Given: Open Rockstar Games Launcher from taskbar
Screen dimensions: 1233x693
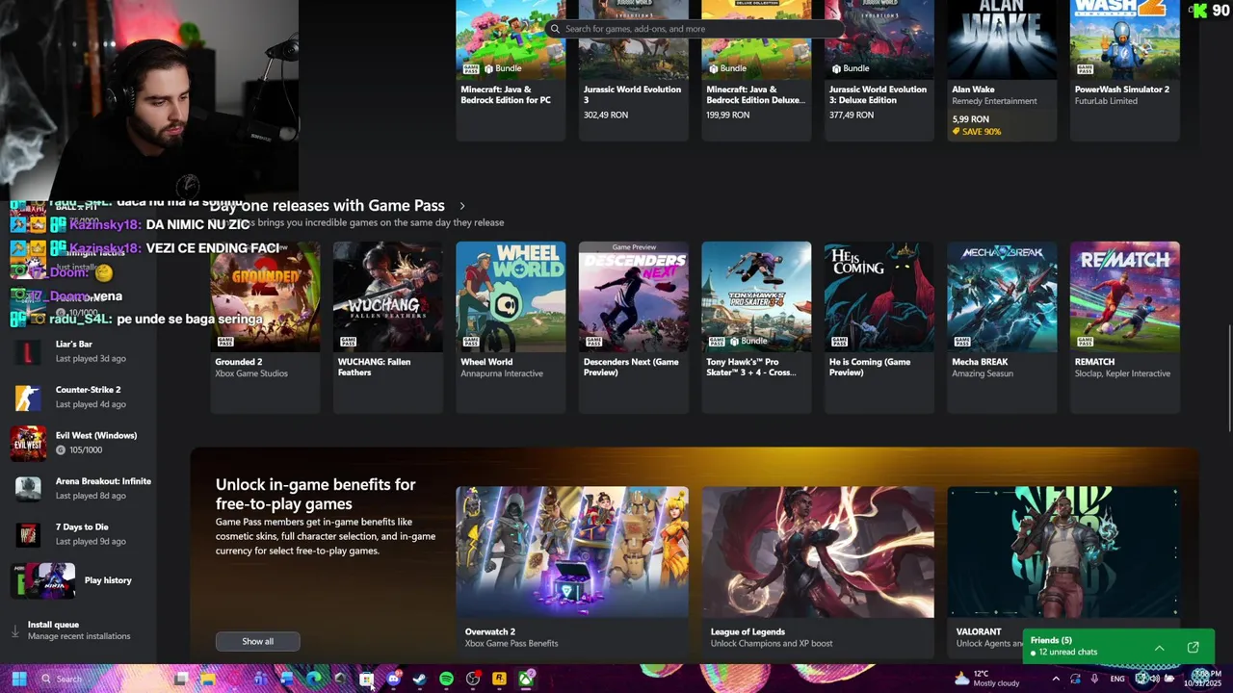Looking at the screenshot, I should (x=499, y=679).
